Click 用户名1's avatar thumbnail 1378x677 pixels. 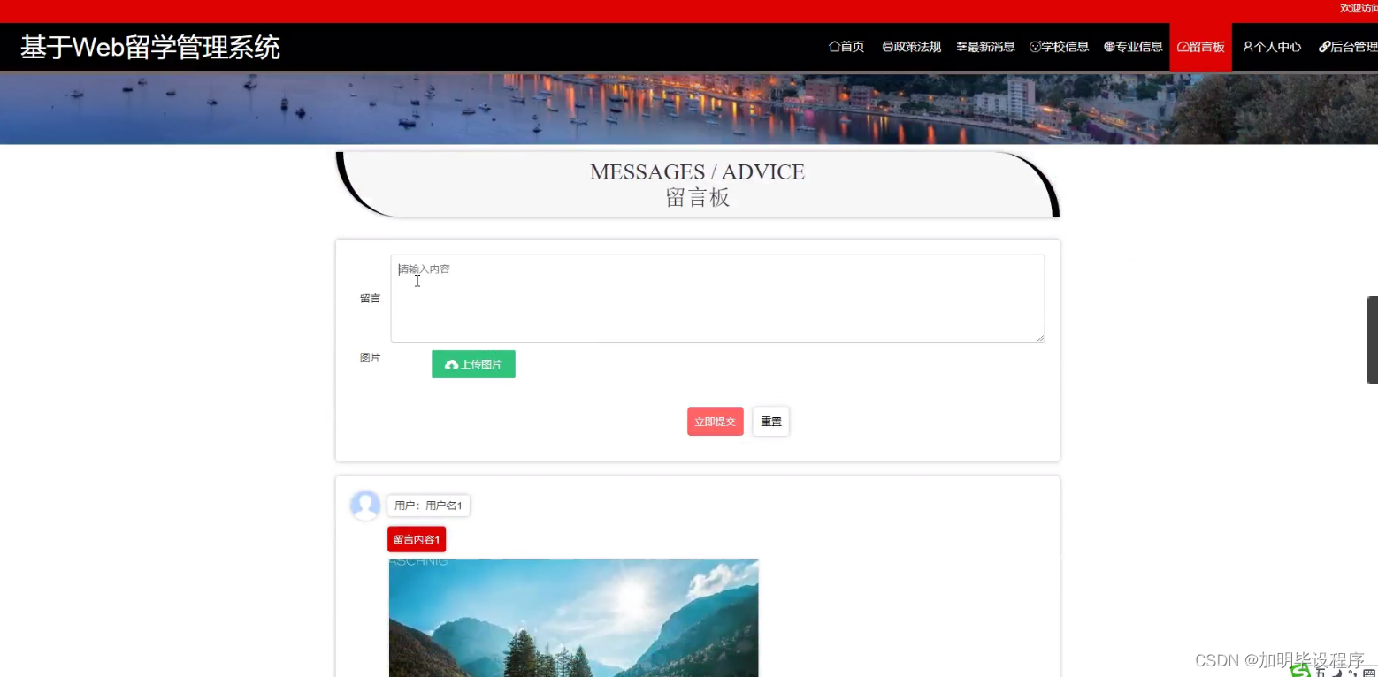[364, 505]
